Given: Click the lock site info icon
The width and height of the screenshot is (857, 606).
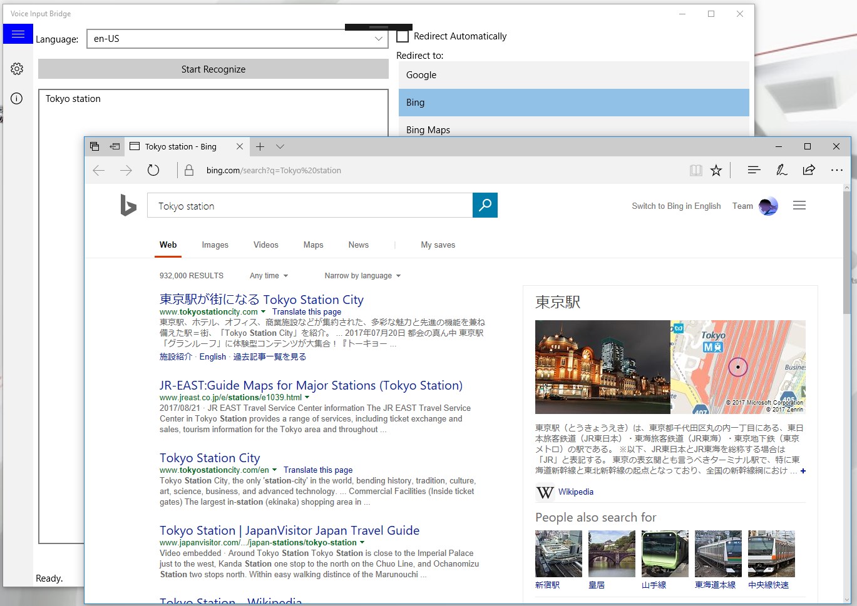Looking at the screenshot, I should click(x=189, y=170).
